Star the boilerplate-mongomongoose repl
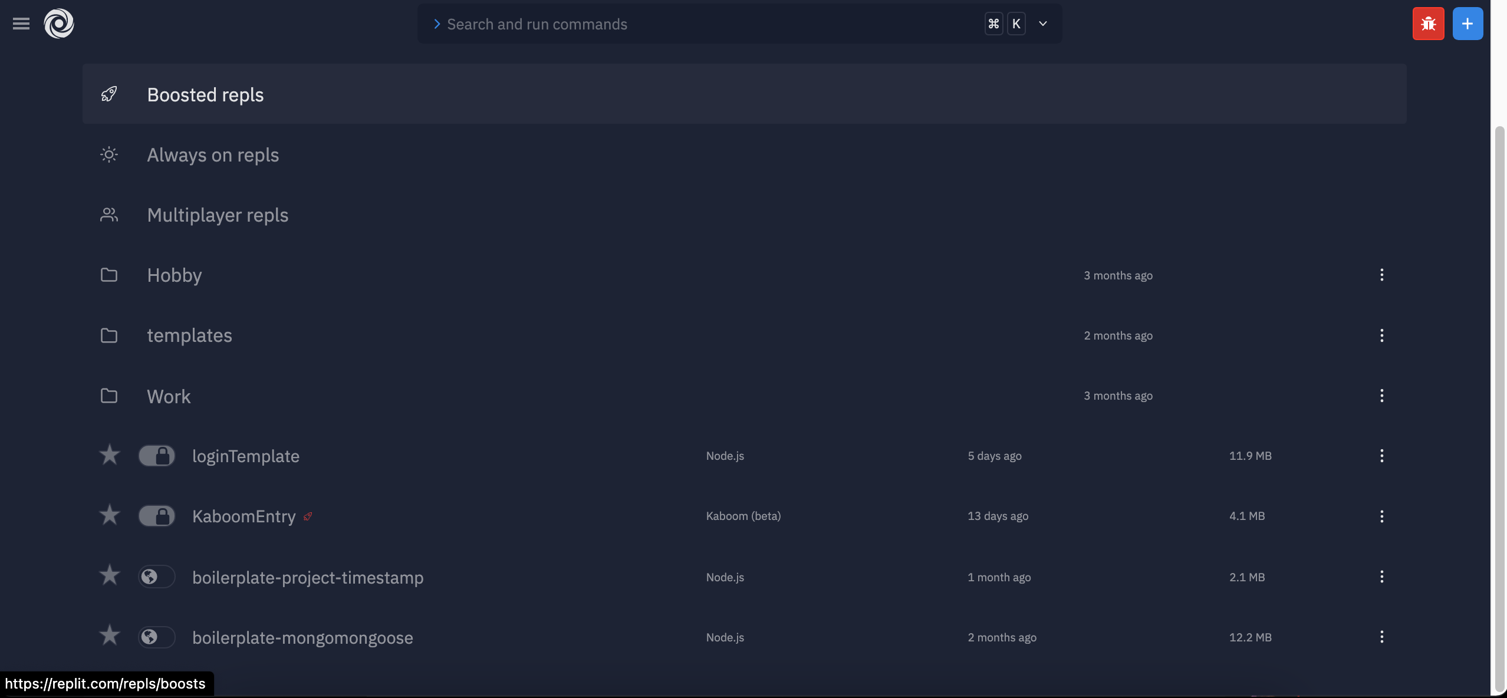The height and width of the screenshot is (698, 1507). pyautogui.click(x=110, y=635)
